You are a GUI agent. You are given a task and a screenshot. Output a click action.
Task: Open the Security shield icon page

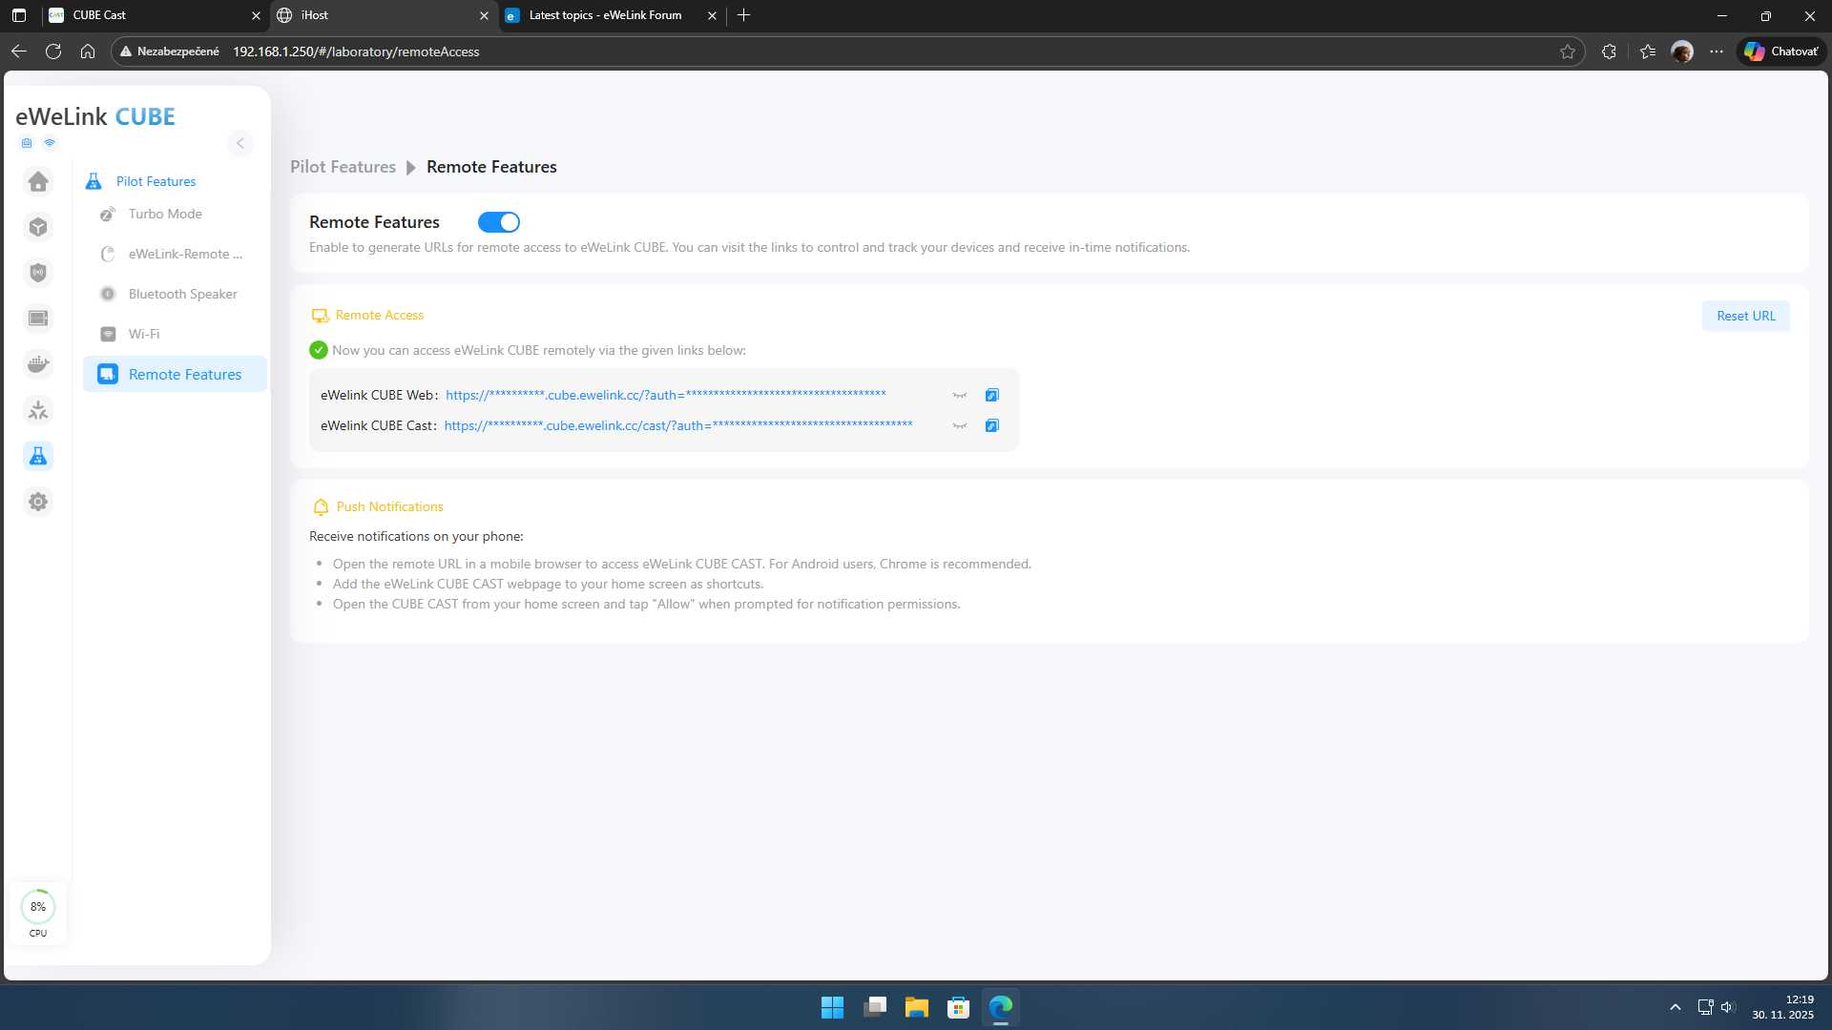[x=38, y=273]
